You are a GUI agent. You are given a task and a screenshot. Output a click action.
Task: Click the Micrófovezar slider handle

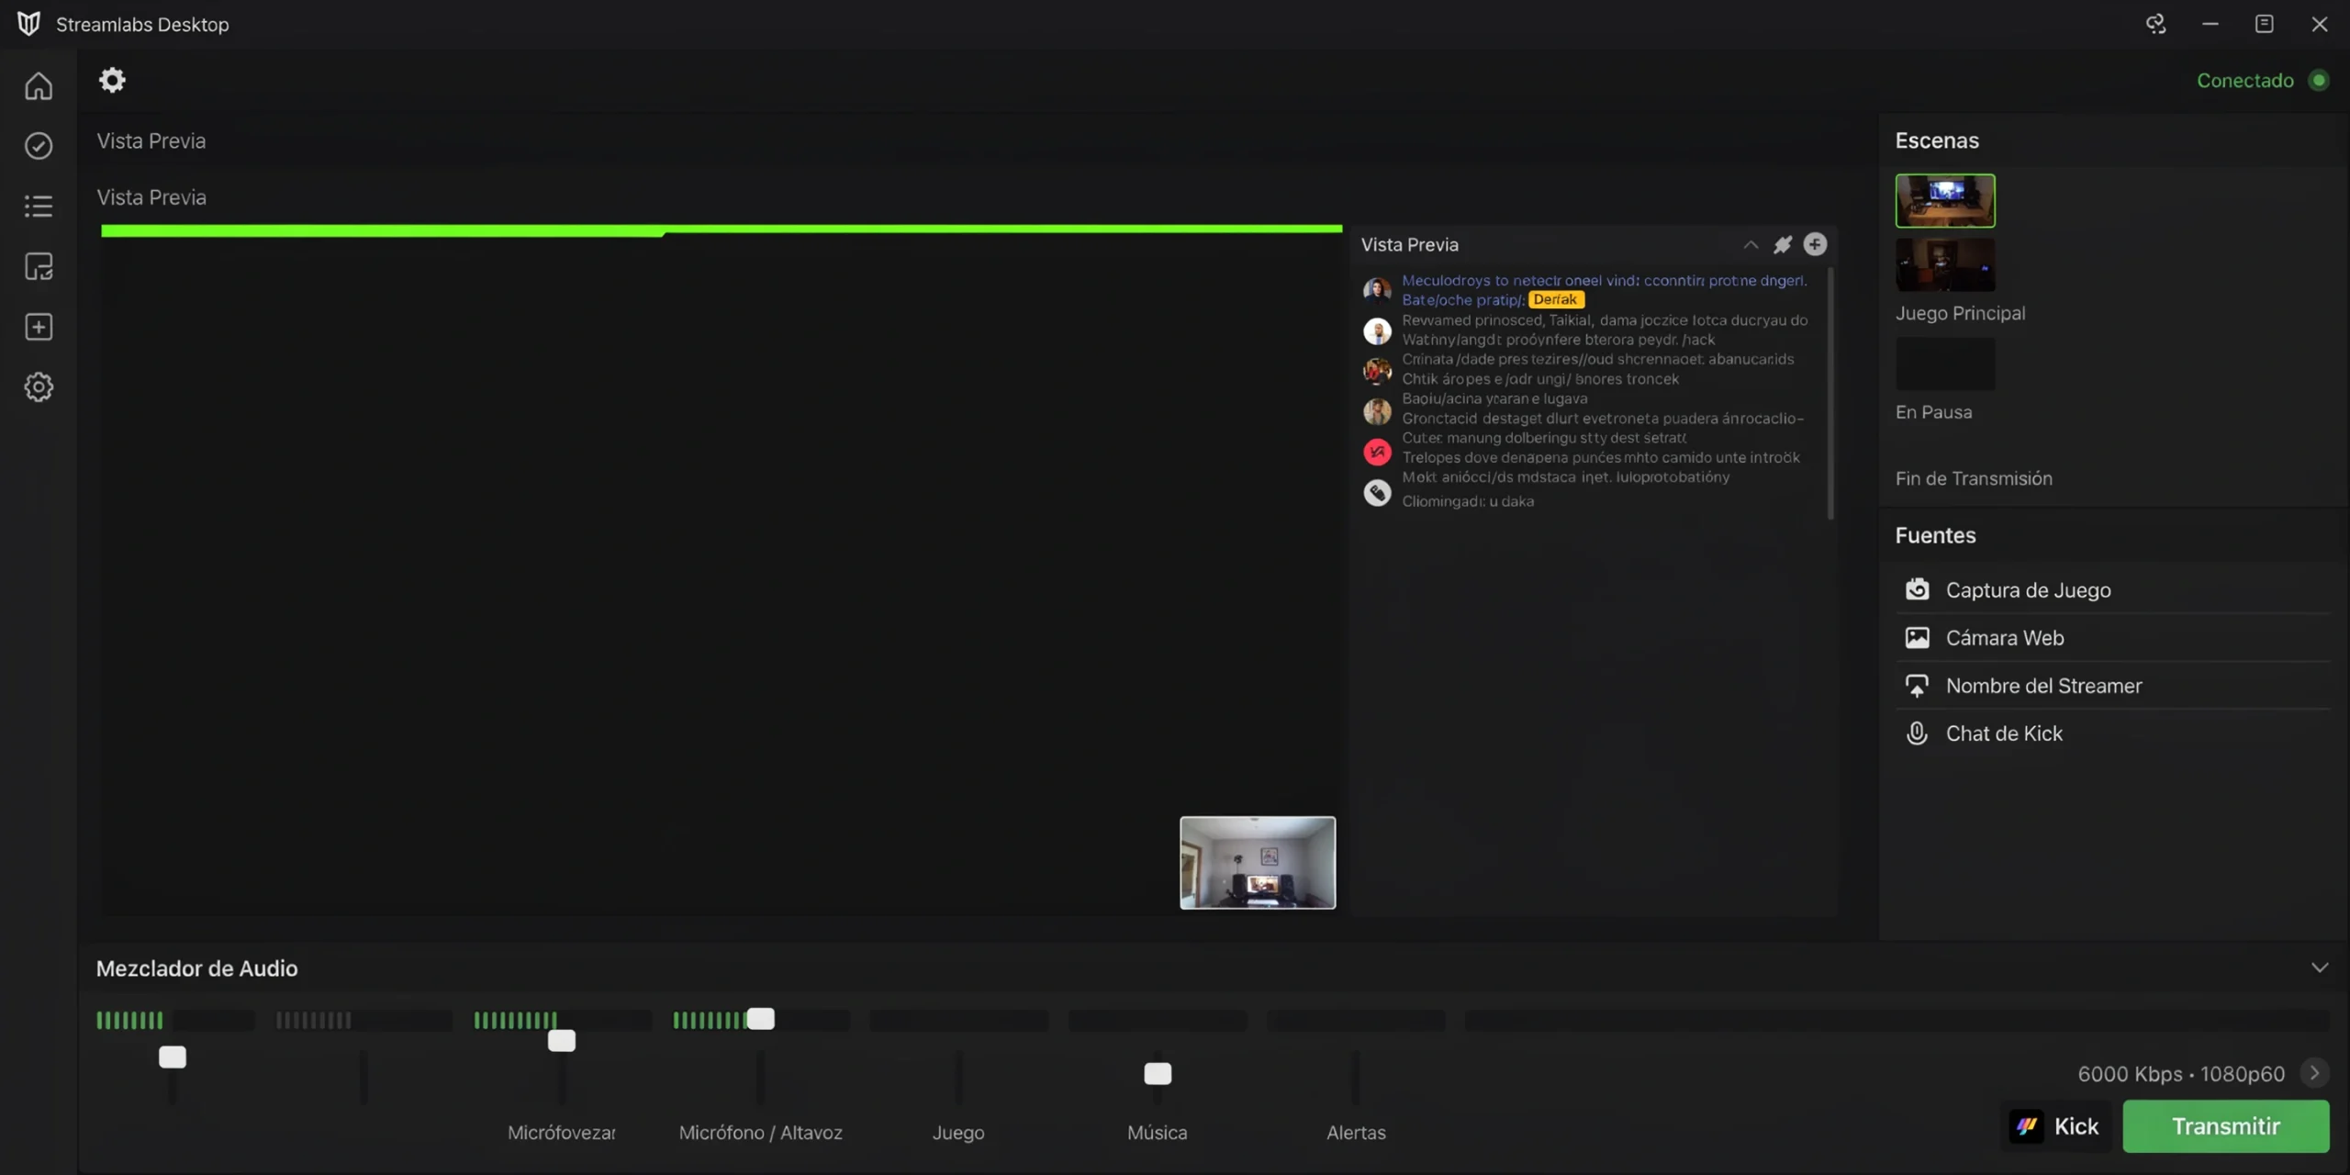point(562,1040)
